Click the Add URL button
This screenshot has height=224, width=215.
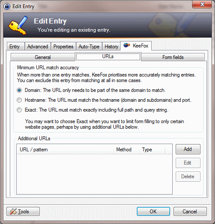(x=188, y=149)
